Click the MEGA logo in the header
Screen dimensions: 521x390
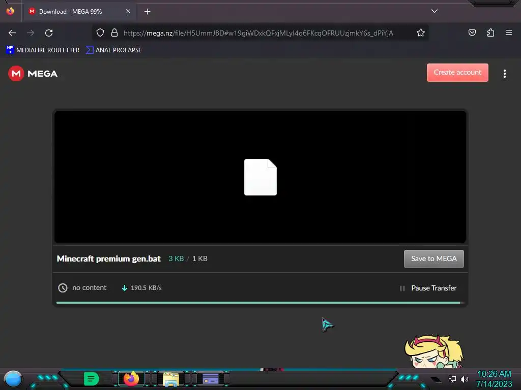tap(33, 74)
